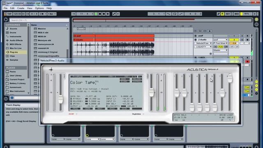The image size is (263, 148).
Task: Open Current Project folder in Places
Action: pos(17,79)
